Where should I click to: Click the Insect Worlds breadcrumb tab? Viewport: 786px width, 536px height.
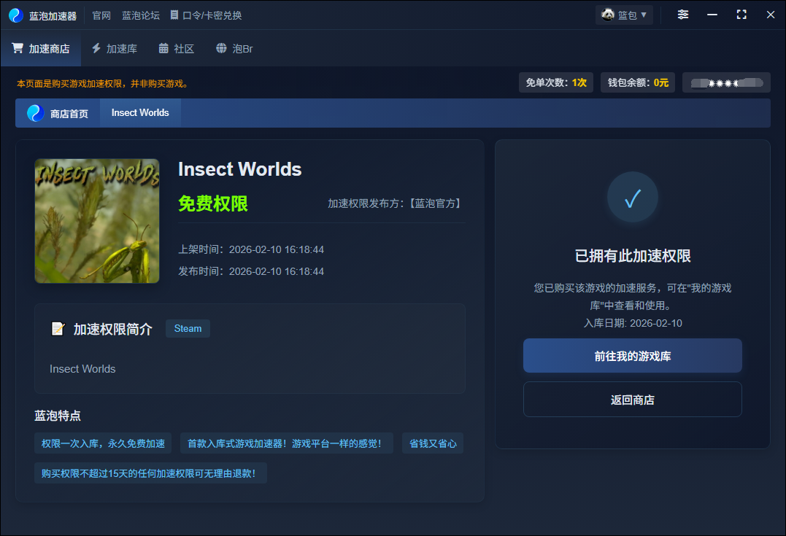tap(140, 113)
